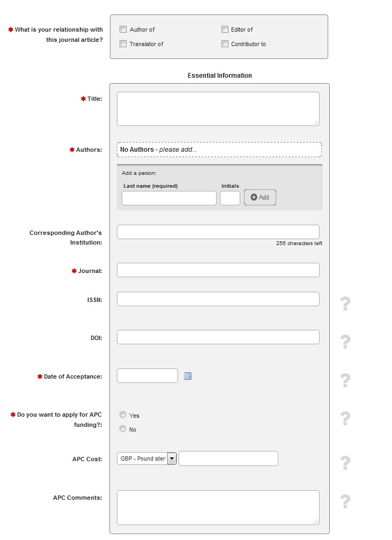Image resolution: width=392 pixels, height=540 pixels.
Task: Check the 'Author of' checkbox
Action: point(123,29)
